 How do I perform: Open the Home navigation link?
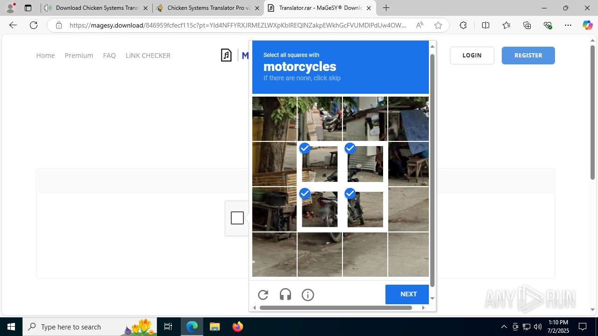(45, 56)
